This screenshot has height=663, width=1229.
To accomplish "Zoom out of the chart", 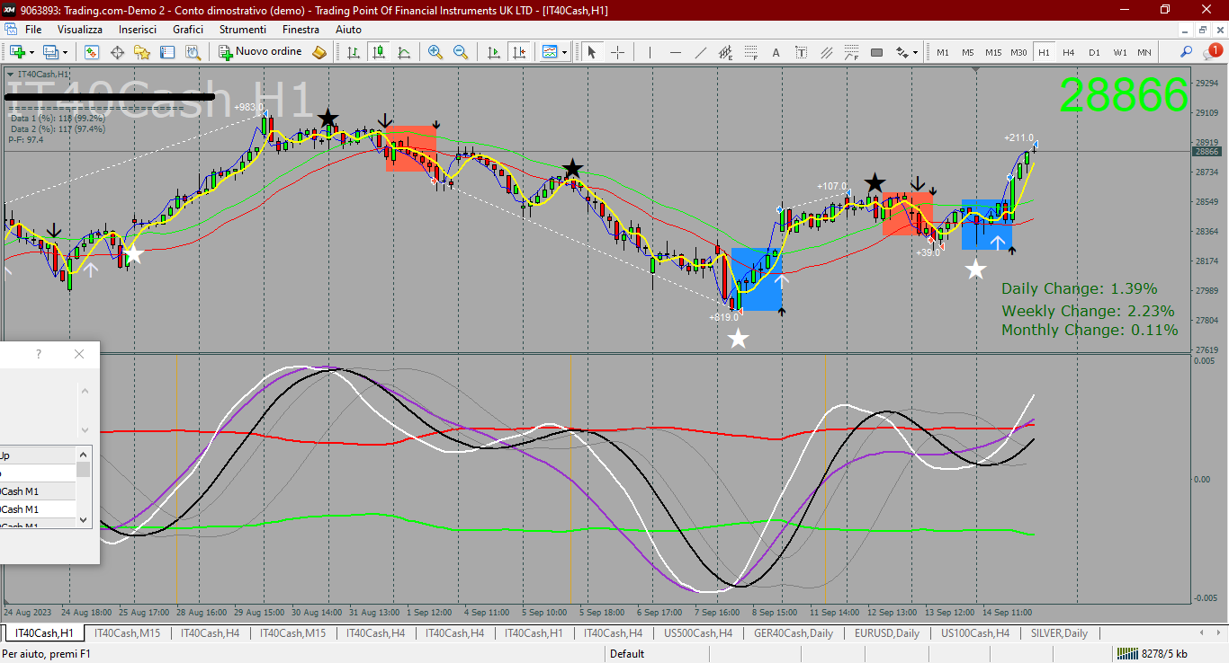I will [x=460, y=52].
